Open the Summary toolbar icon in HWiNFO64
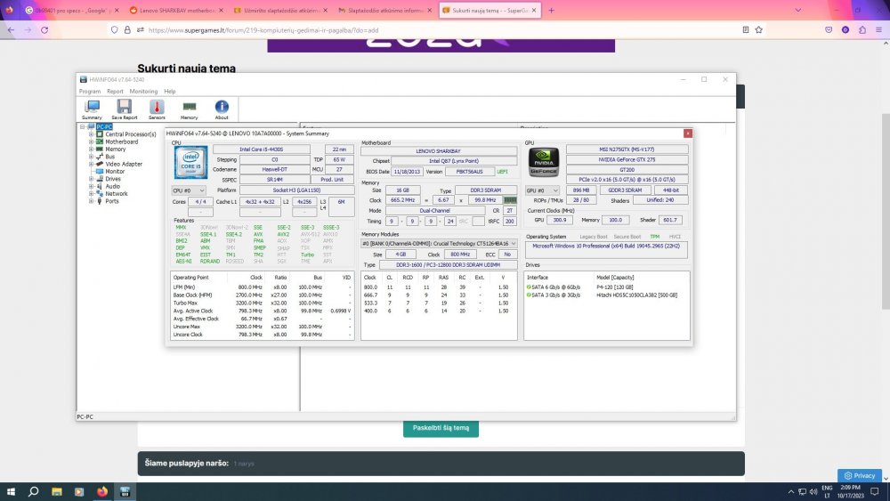 [92, 109]
